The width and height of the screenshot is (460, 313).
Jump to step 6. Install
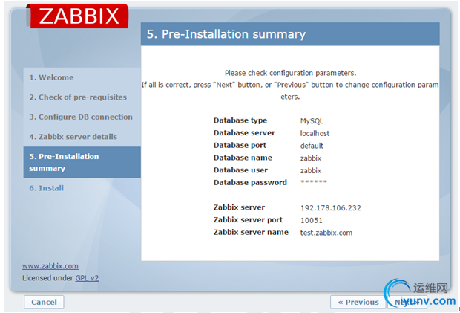[46, 188]
